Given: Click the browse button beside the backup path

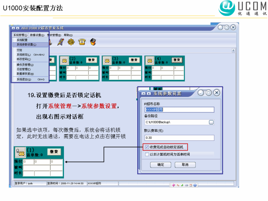Looking at the screenshot, I should tap(211, 122).
